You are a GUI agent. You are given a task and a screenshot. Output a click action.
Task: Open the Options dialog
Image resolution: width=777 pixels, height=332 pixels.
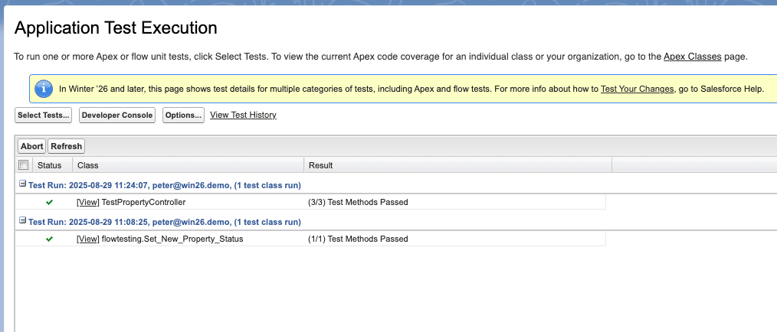[x=183, y=116]
